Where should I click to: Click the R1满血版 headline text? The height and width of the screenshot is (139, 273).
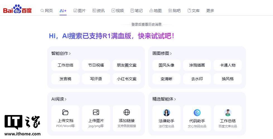point(117,36)
